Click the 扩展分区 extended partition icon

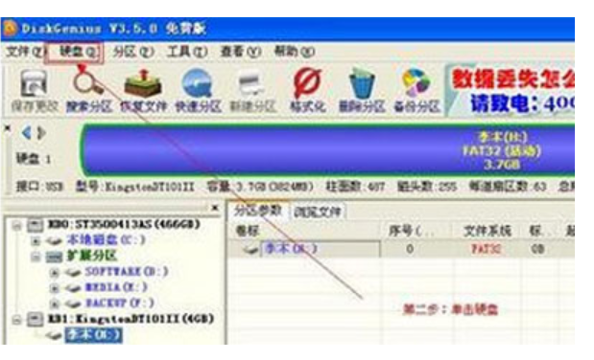point(54,257)
